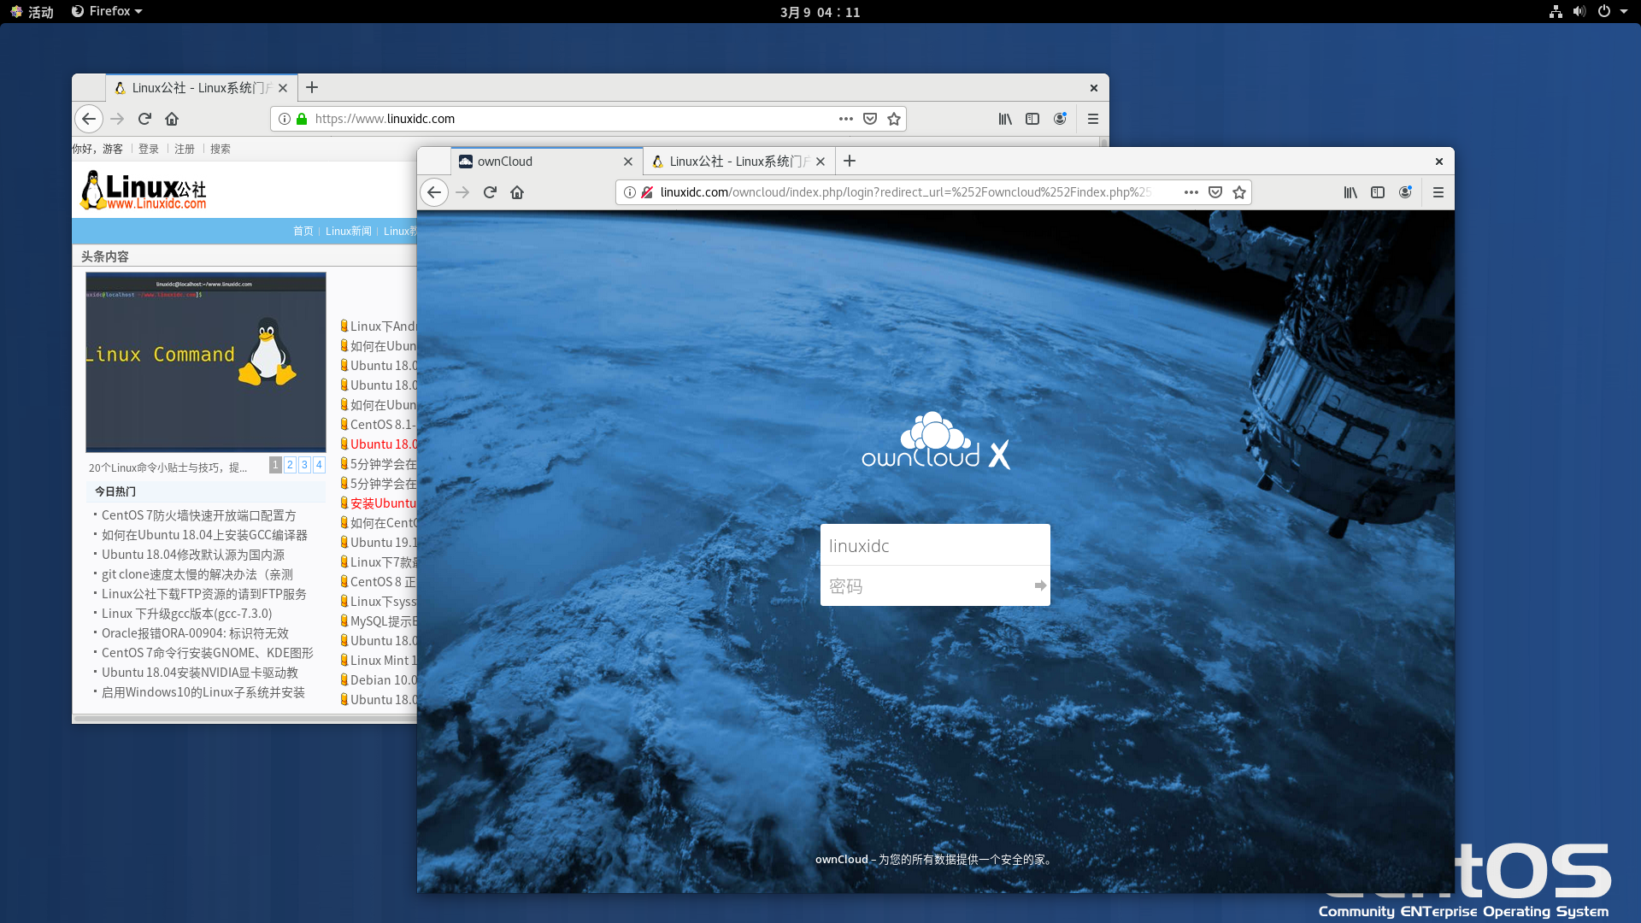Open new tab in front Firefox window

(850, 161)
